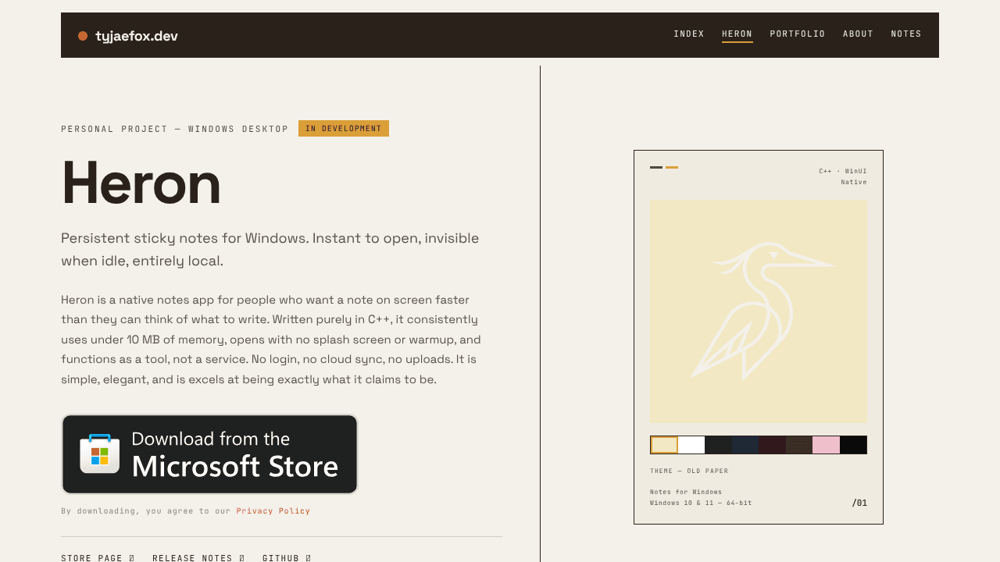Viewport: 1000px width, 562px height.
Task: Choose the dark maroon theme swatch
Action: pyautogui.click(x=773, y=445)
